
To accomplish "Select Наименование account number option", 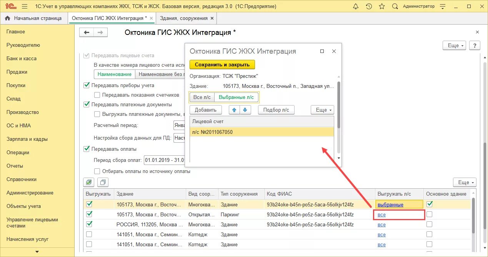I will pyautogui.click(x=115, y=74).
